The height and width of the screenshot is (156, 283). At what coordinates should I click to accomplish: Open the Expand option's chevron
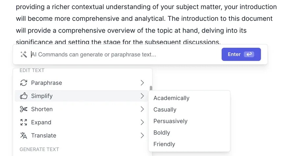tap(142, 122)
